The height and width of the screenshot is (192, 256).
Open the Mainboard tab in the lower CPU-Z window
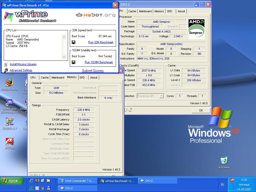[x=58, y=77]
